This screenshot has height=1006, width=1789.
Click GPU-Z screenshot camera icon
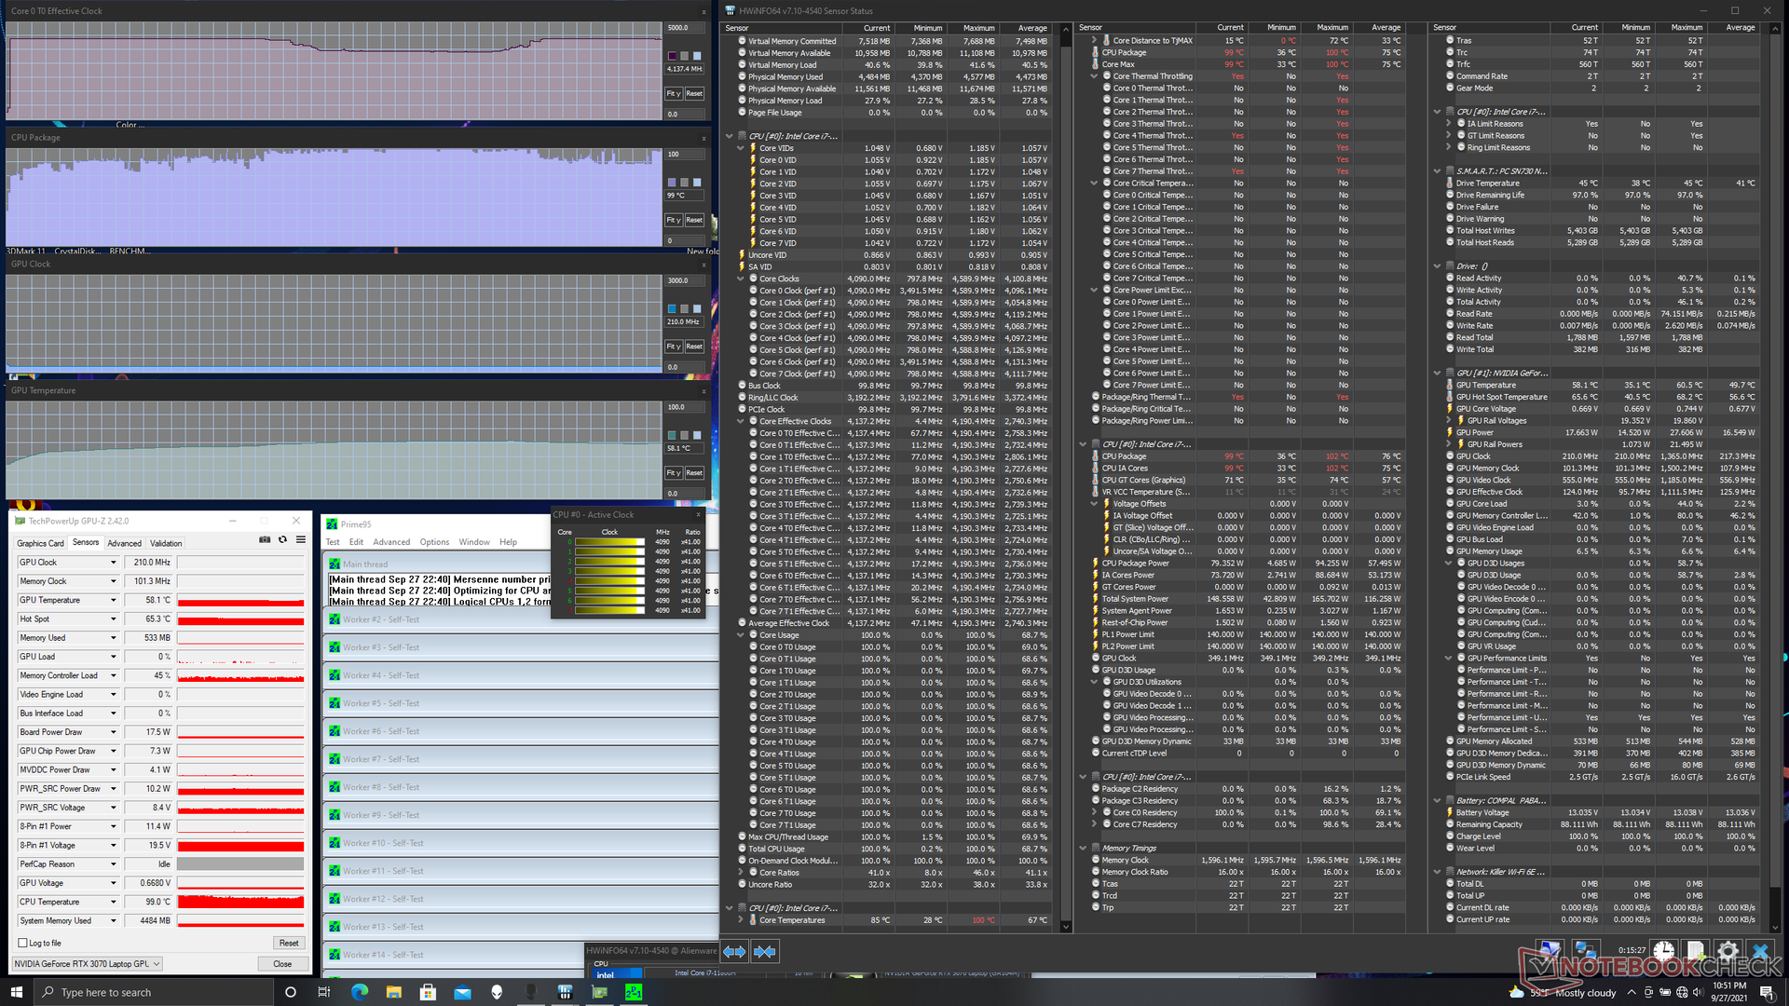click(x=265, y=540)
